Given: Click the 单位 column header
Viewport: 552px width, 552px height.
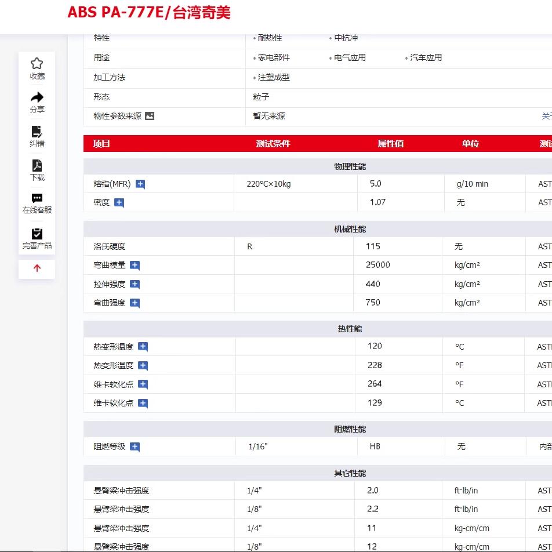Looking at the screenshot, I should click(470, 144).
